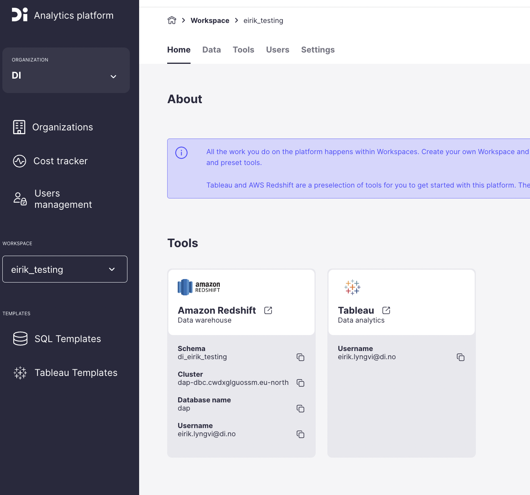Click the Schema value di_eirik_testing
This screenshot has height=495, width=530.
[202, 357]
